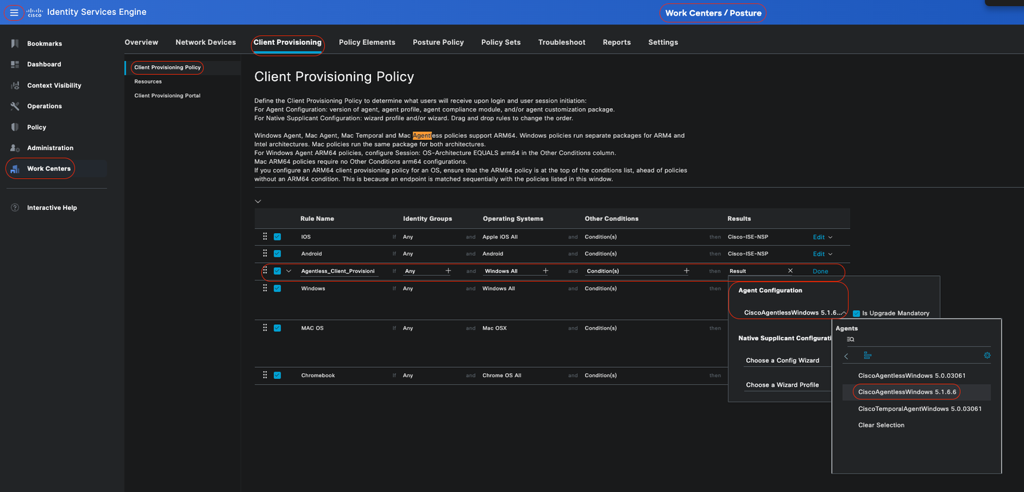The image size is (1024, 492).
Task: Click Edit link for IOS rule
Action: coord(819,237)
